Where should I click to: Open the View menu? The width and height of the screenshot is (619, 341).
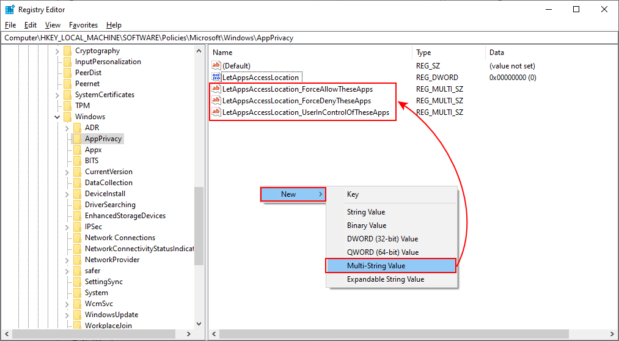coord(53,25)
